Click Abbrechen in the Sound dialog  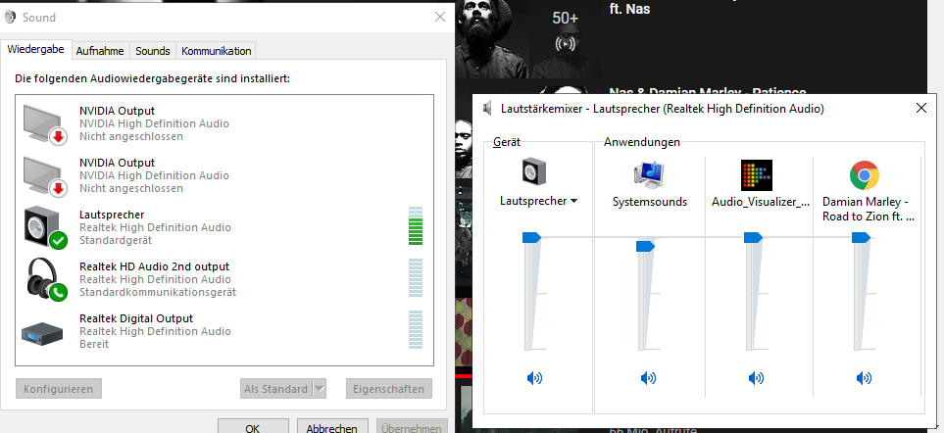click(x=331, y=426)
